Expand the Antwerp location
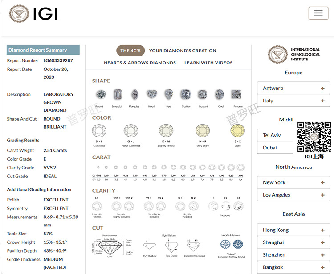The image size is (334, 274). [293, 88]
